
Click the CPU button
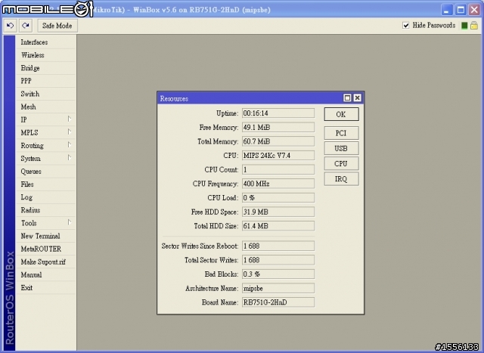(x=341, y=163)
